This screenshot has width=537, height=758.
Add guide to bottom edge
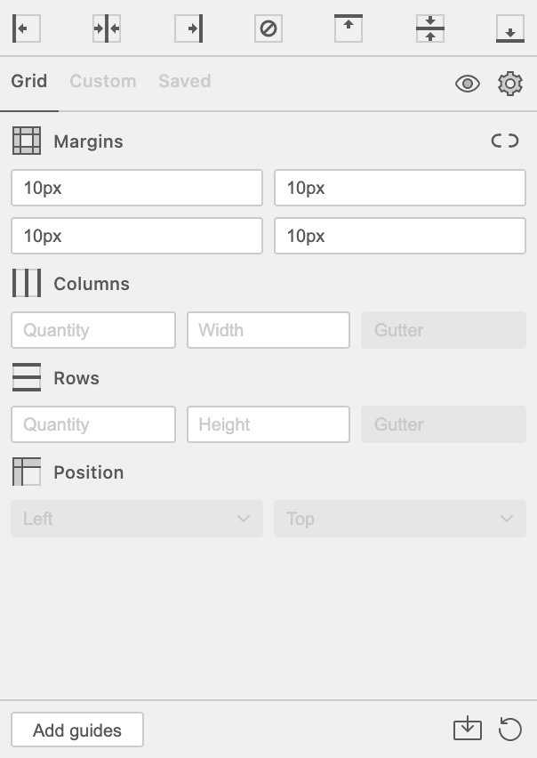coord(509,28)
